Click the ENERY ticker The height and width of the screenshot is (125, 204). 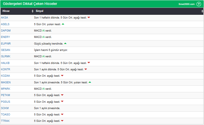click(5, 37)
